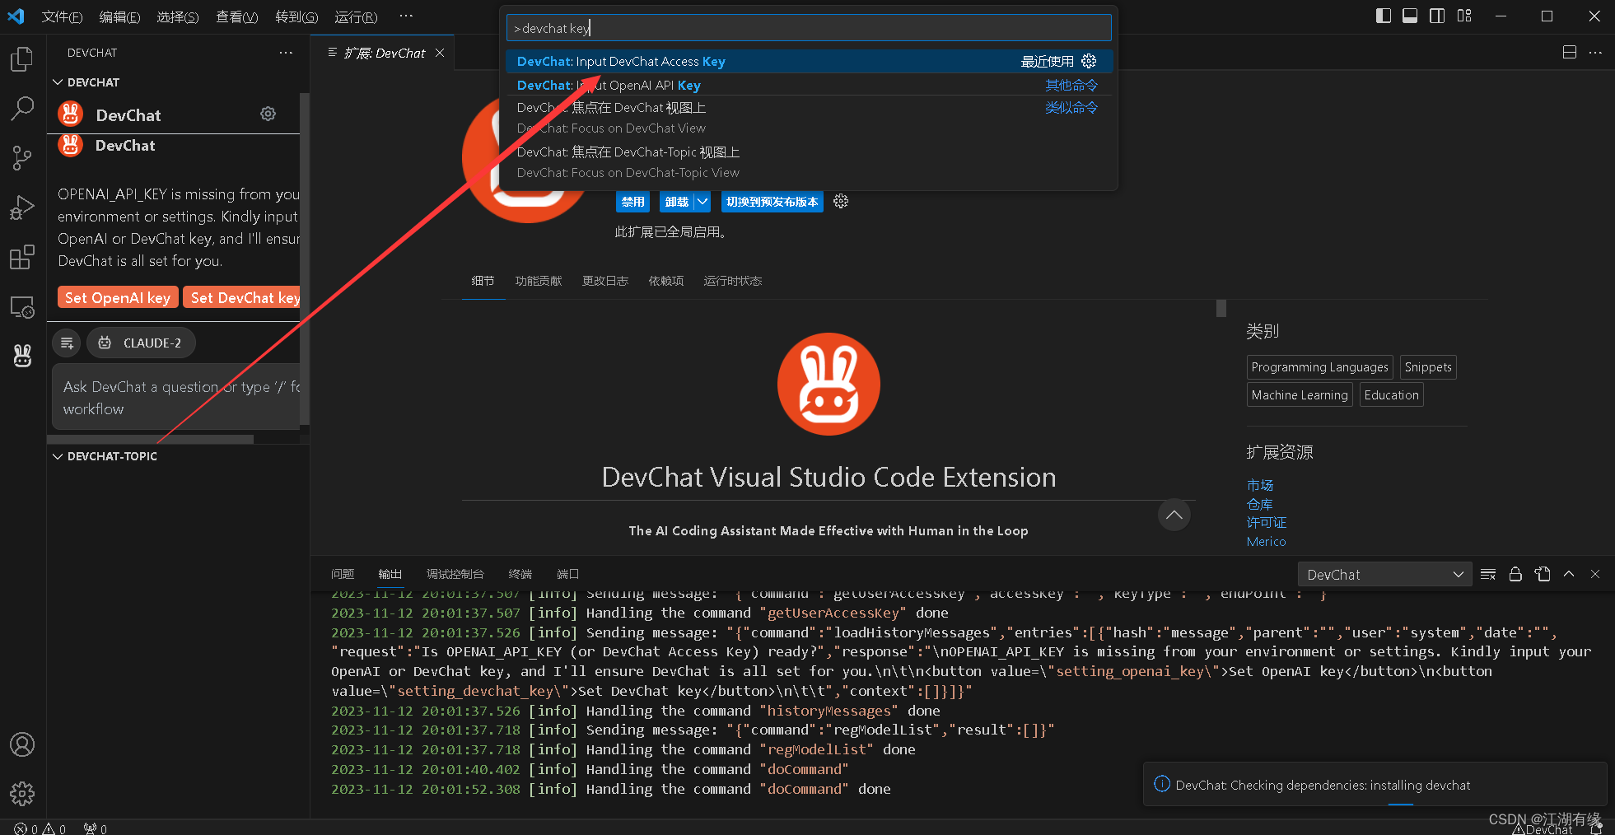This screenshot has width=1615, height=835.
Task: Collapse the DEVCHAT-TOPIC section
Action: tap(58, 456)
